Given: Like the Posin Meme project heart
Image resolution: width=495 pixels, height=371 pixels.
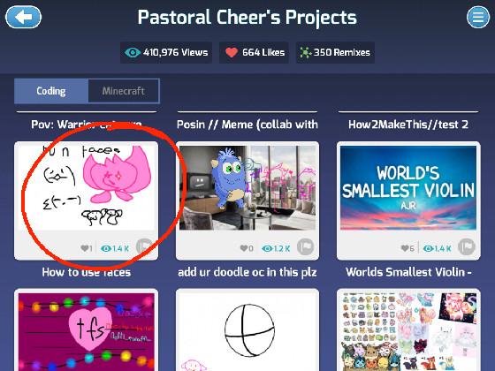Looking at the screenshot, I should coord(244,248).
